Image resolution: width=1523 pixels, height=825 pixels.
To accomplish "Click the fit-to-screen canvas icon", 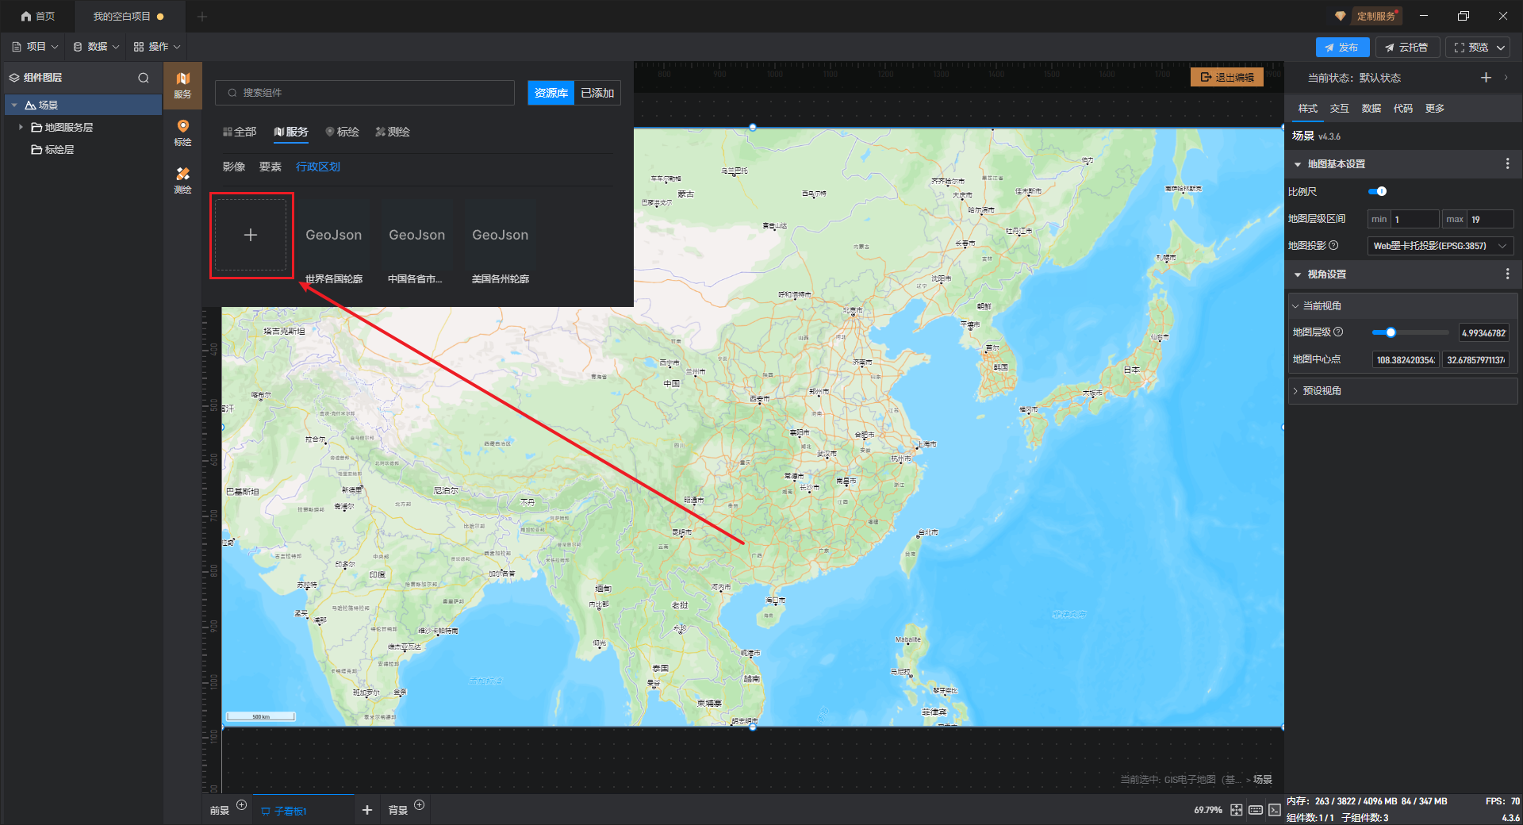I will pos(1237,810).
